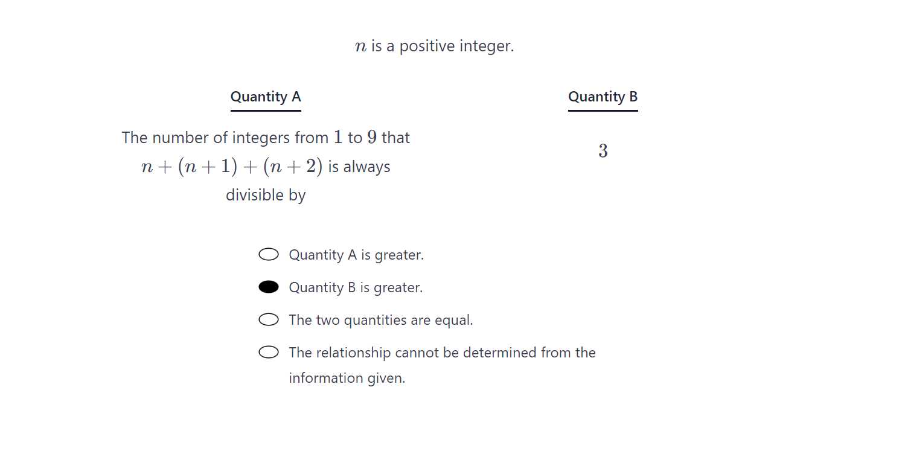This screenshot has width=902, height=451.
Task: Click the italic n variable in top statement
Action: [x=361, y=47]
